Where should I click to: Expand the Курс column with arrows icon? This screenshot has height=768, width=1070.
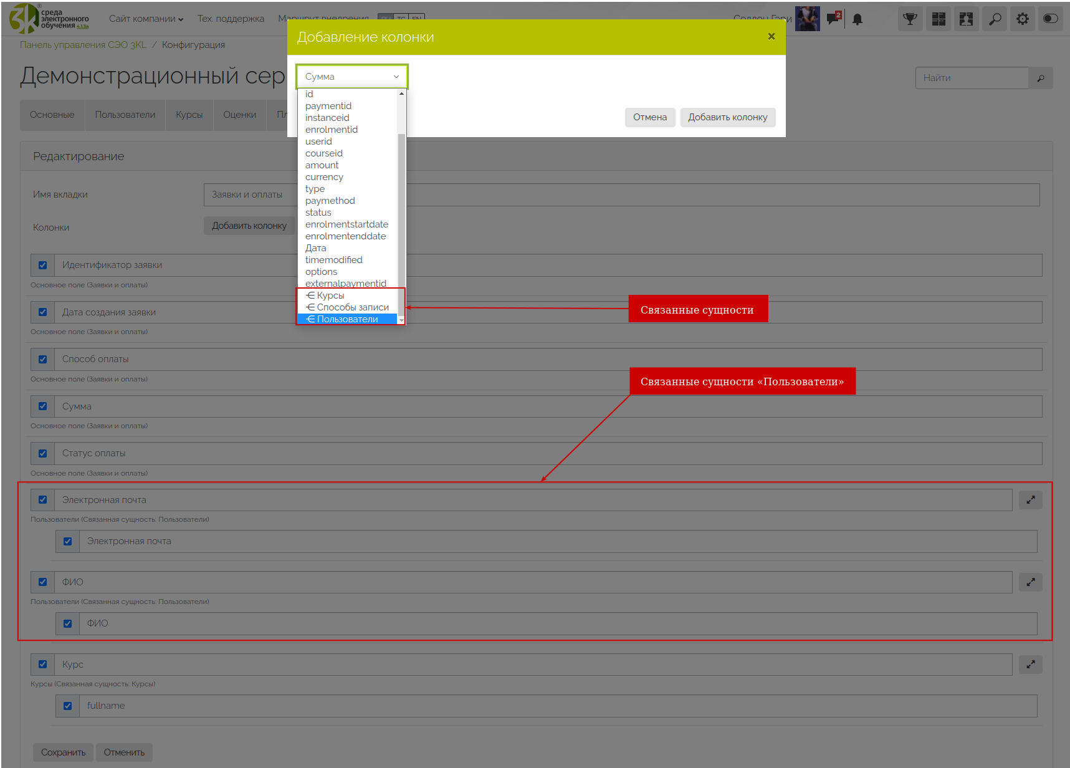(1031, 665)
